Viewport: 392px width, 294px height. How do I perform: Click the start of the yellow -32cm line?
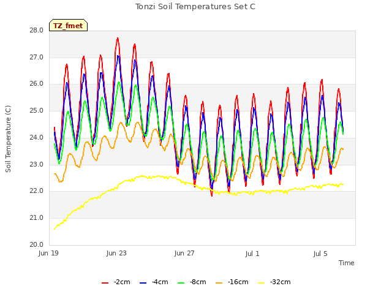coord(55,229)
